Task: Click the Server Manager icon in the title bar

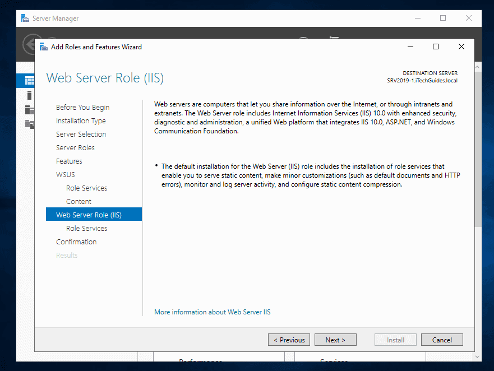Action: tap(25, 18)
